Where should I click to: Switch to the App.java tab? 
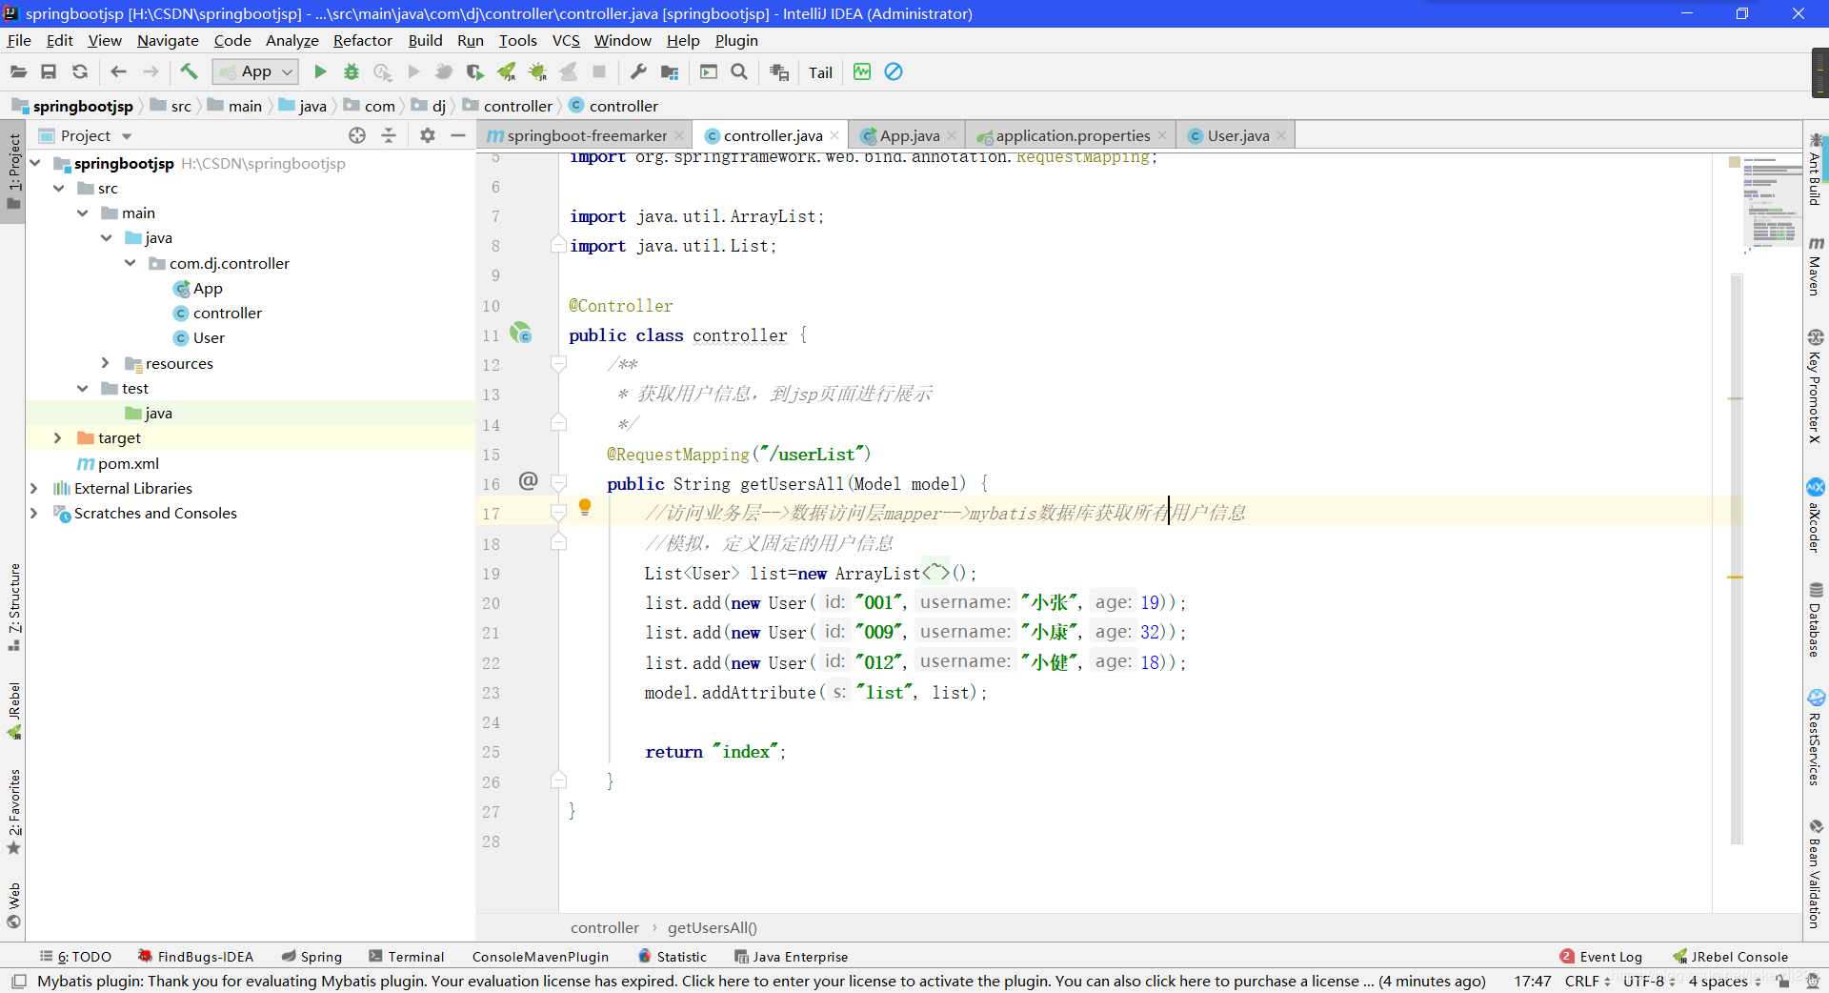909,135
